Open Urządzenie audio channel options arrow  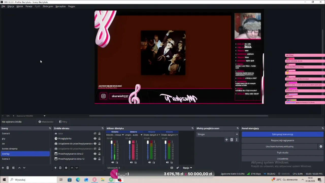coord(141,135)
